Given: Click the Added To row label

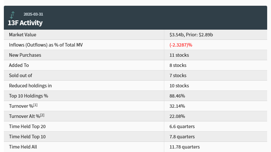Looking at the screenshot, I should tap(19, 65).
